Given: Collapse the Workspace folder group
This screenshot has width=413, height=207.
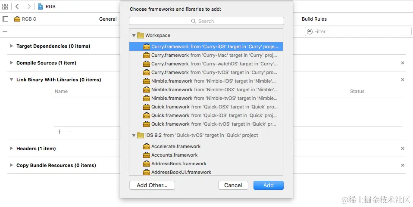Looking at the screenshot, I should point(134,35).
